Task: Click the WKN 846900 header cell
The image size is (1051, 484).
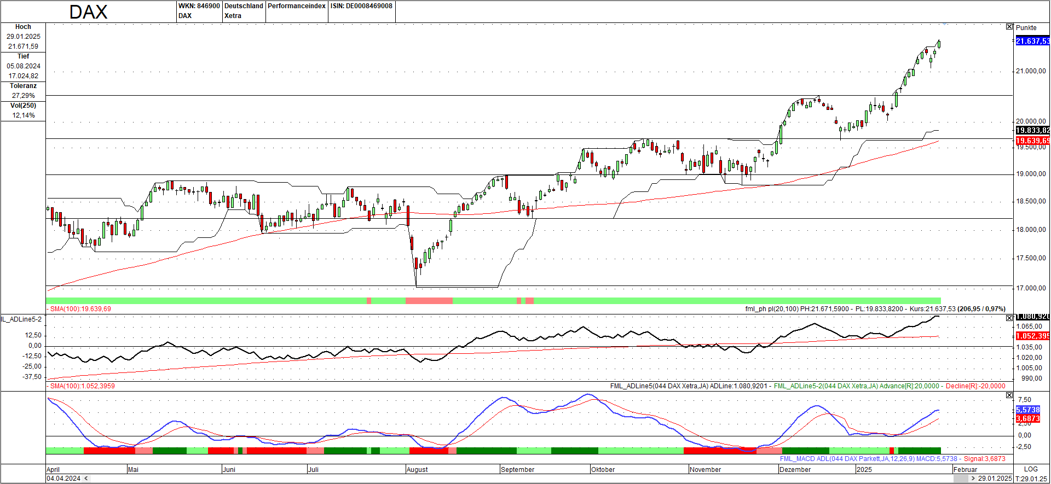Action: (x=199, y=6)
